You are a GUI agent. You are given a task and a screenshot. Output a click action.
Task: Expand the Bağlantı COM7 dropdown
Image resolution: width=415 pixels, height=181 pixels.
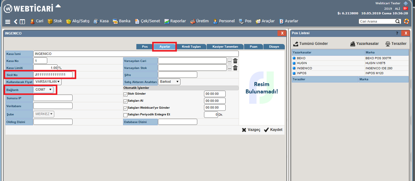click(43, 89)
